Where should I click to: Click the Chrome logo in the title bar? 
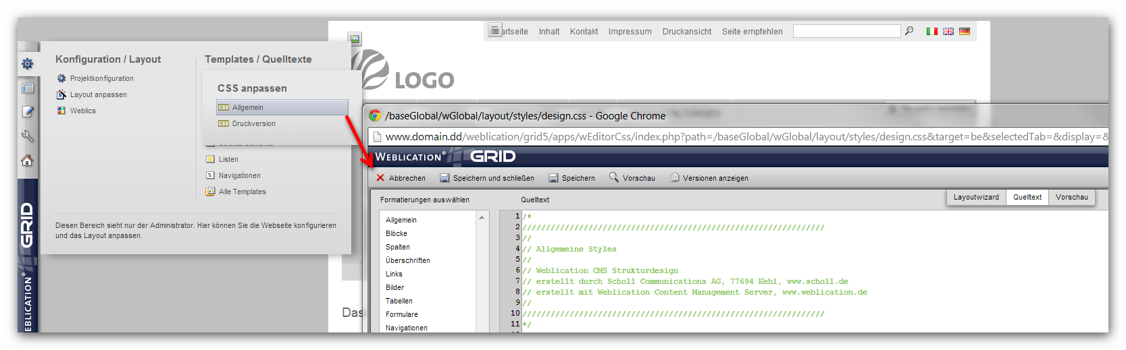point(374,116)
